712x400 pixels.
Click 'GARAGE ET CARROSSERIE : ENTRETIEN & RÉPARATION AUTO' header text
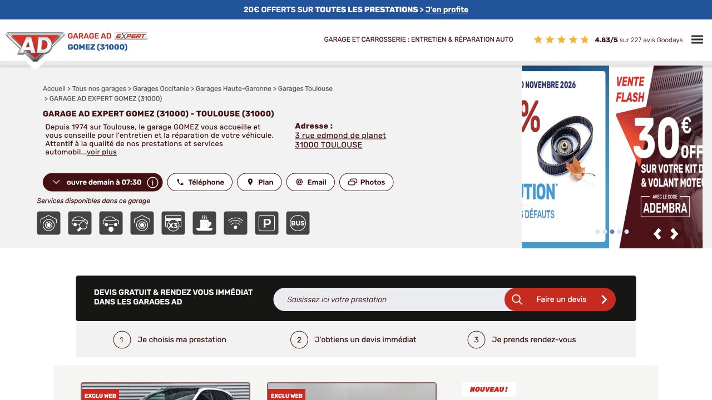(x=419, y=39)
